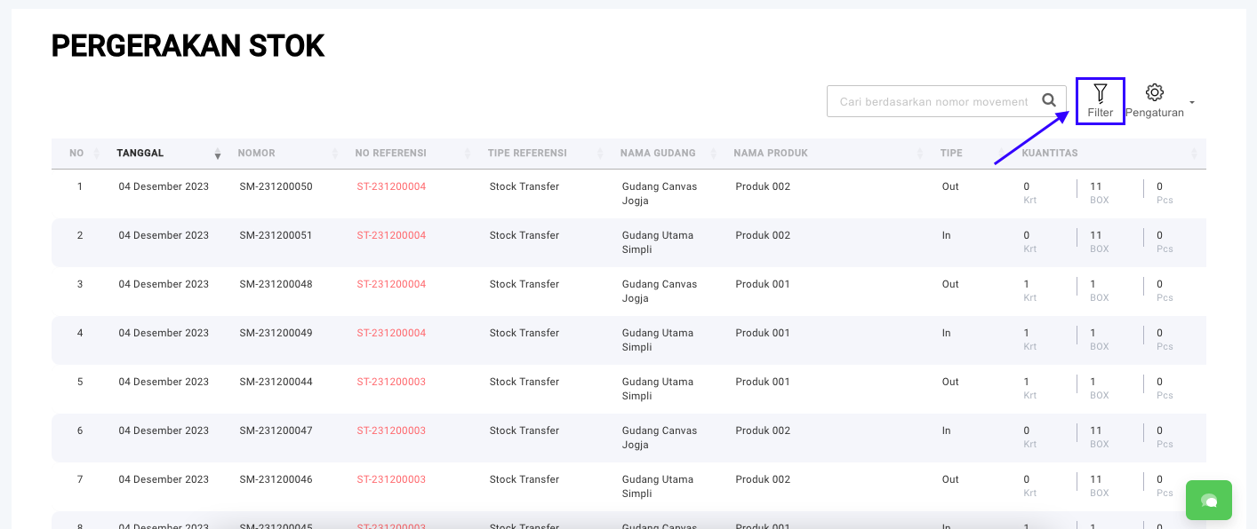Image resolution: width=1257 pixels, height=529 pixels.
Task: Open ST-231200003 reference link in row 5
Action: click(x=391, y=383)
